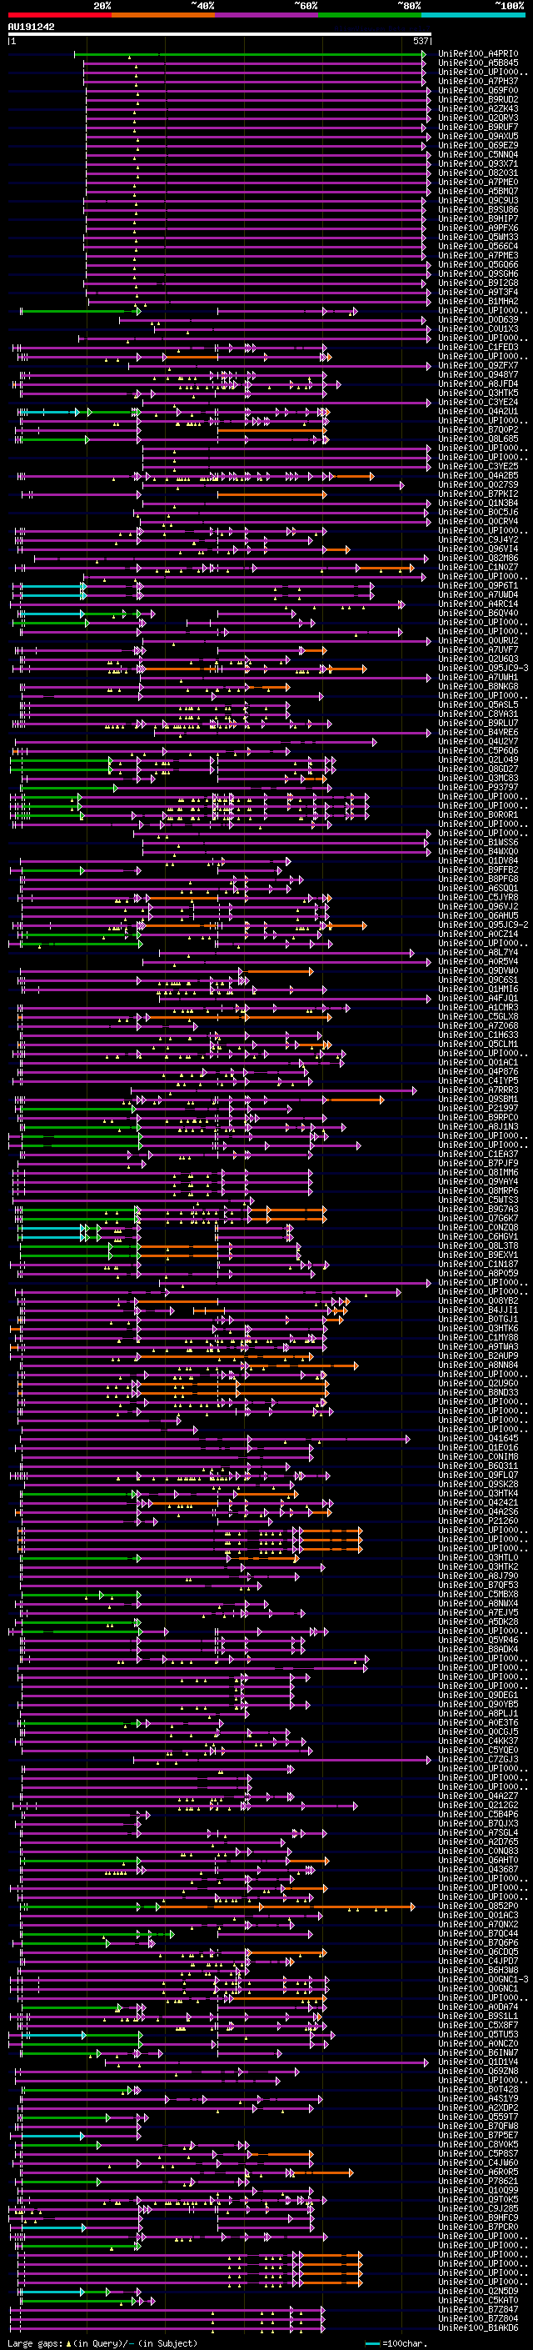This screenshot has height=2350, width=533.
Task: Open hit UniRef100_Q2QRV3
Action: point(478,118)
